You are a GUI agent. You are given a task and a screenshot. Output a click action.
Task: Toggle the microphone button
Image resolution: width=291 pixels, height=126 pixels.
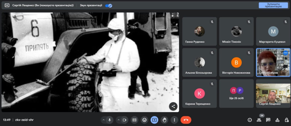110,120
